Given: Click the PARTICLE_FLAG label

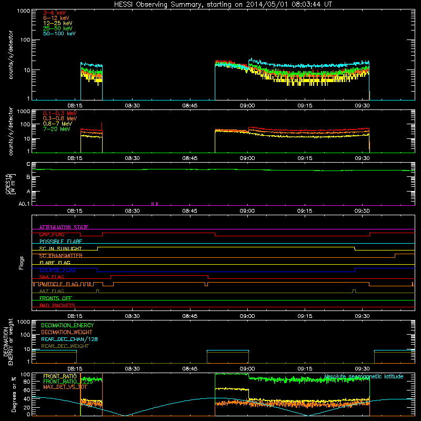Looking at the screenshot, I should coord(59,284).
